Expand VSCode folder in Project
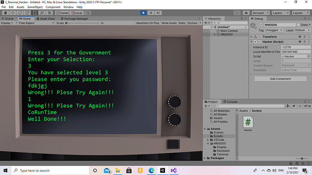This screenshot has height=175, width=312. coord(208,140)
